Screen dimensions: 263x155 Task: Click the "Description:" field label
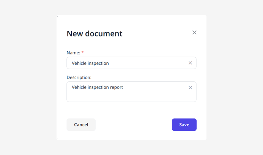(x=79, y=77)
